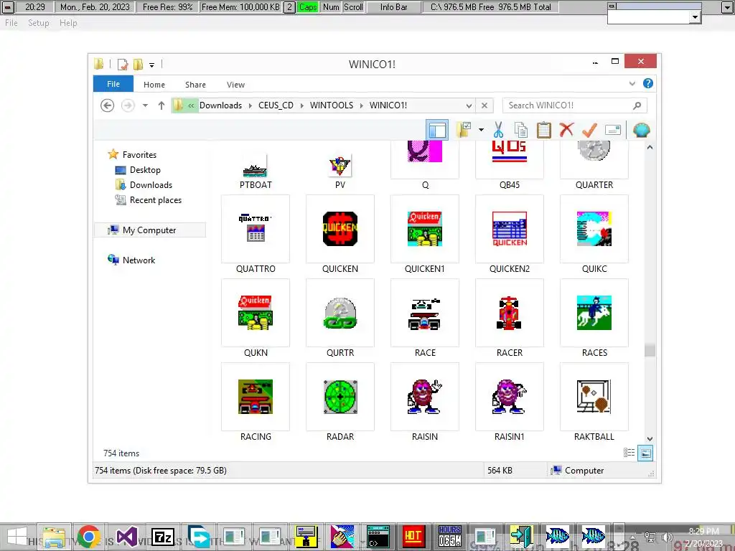The height and width of the screenshot is (551, 735).
Task: Open Downloads in the navigation pane
Action: [151, 184]
